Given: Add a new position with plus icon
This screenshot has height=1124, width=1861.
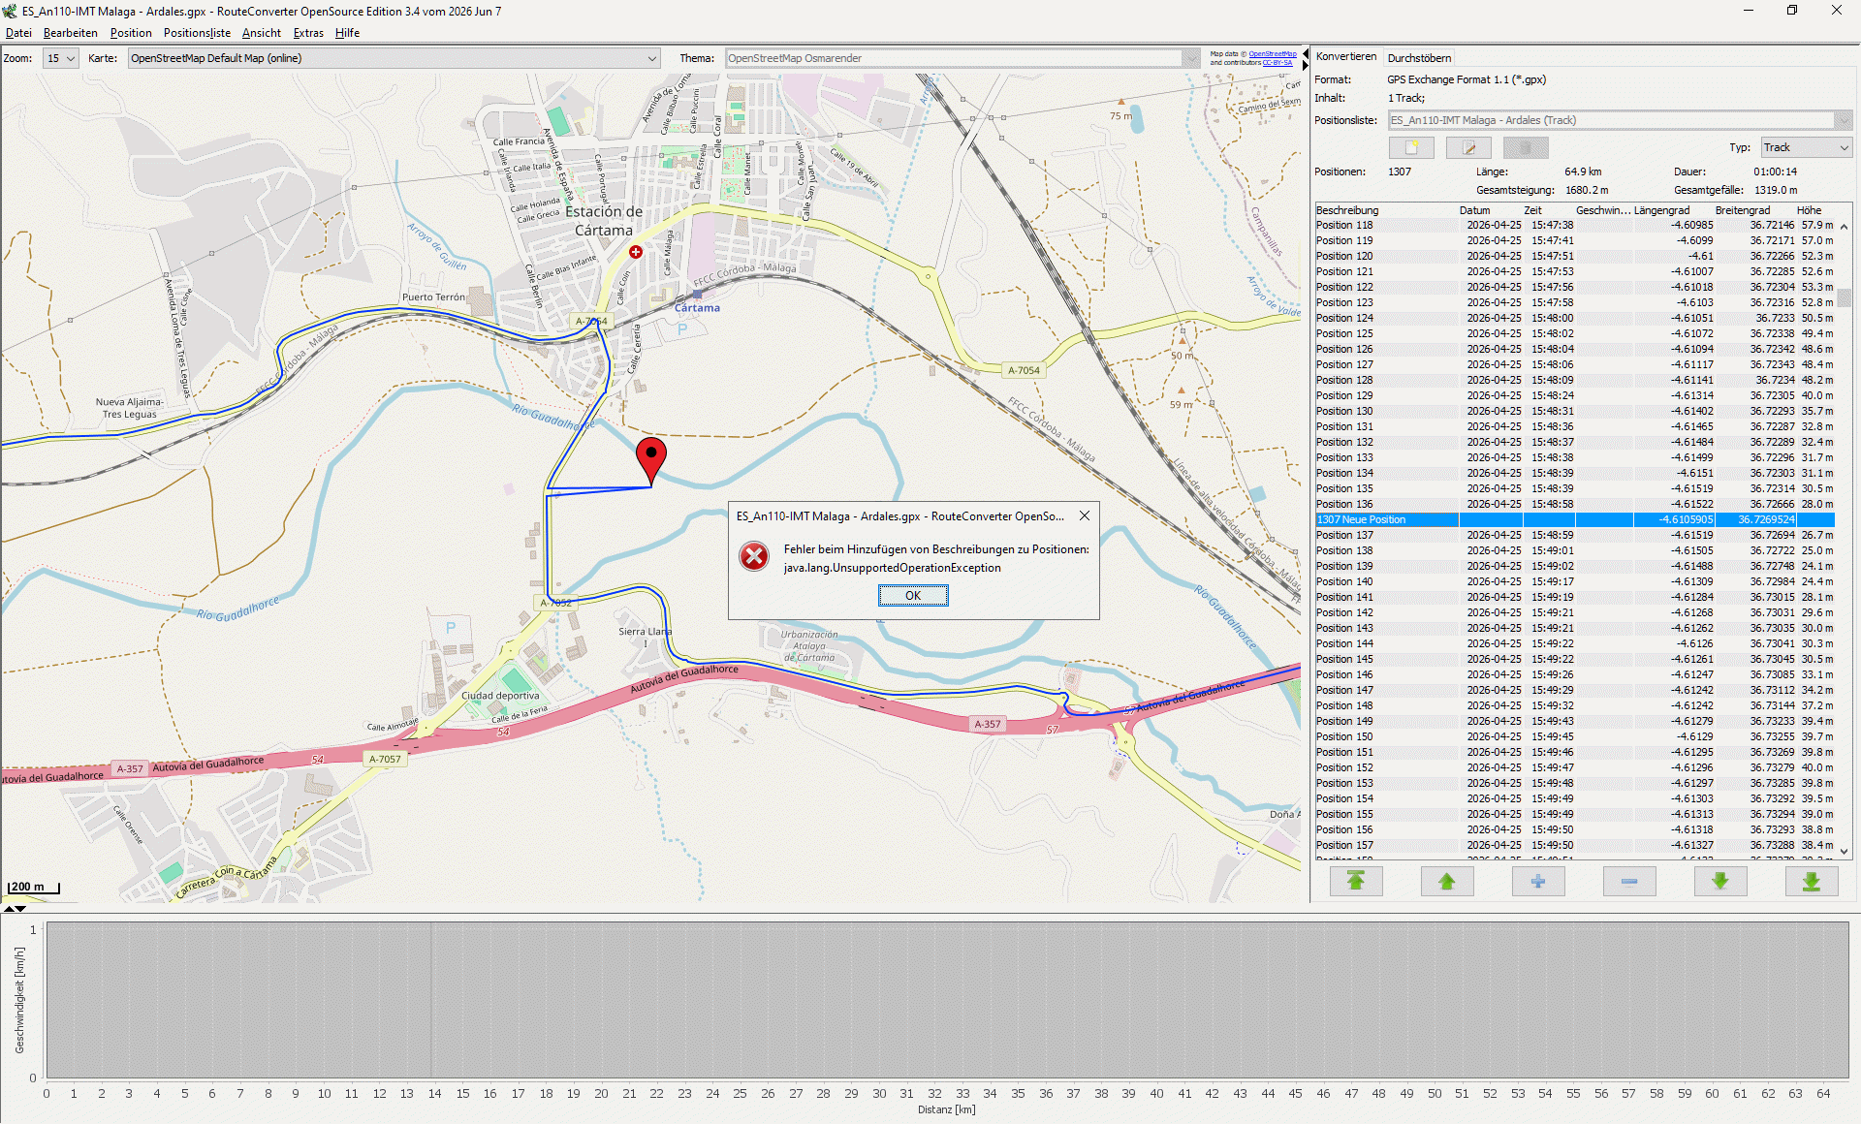Looking at the screenshot, I should pyautogui.click(x=1538, y=881).
